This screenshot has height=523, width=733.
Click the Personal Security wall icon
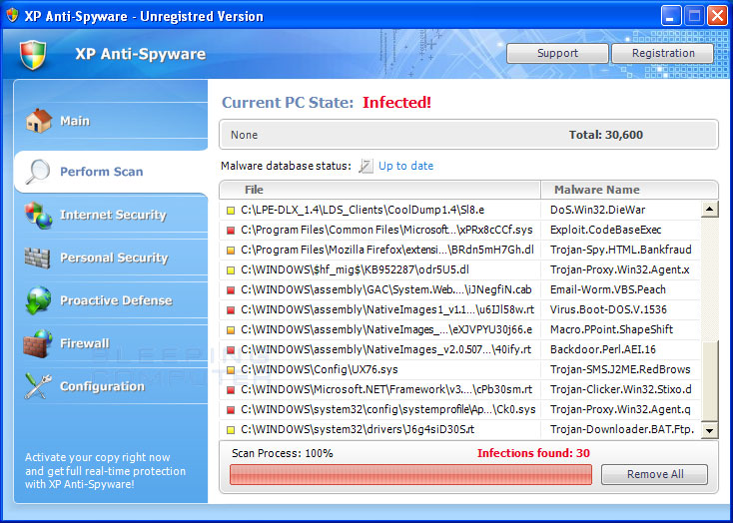point(37,258)
